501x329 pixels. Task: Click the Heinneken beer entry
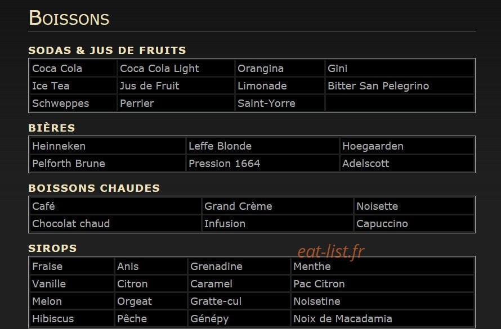[108, 146]
